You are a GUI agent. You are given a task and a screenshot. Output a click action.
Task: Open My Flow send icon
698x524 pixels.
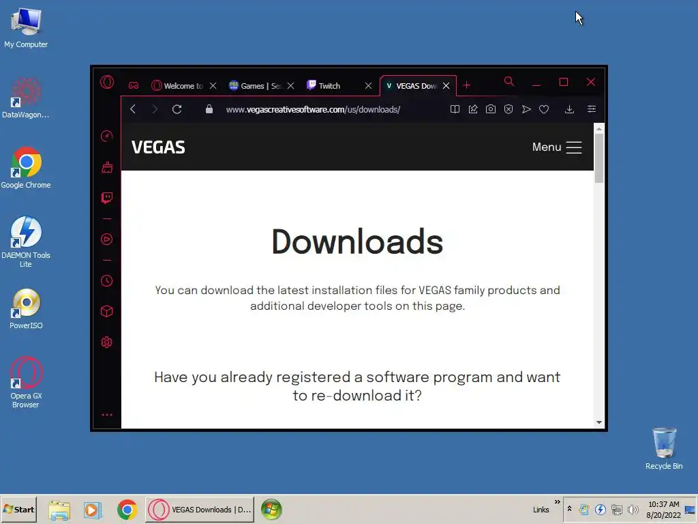[526, 109]
